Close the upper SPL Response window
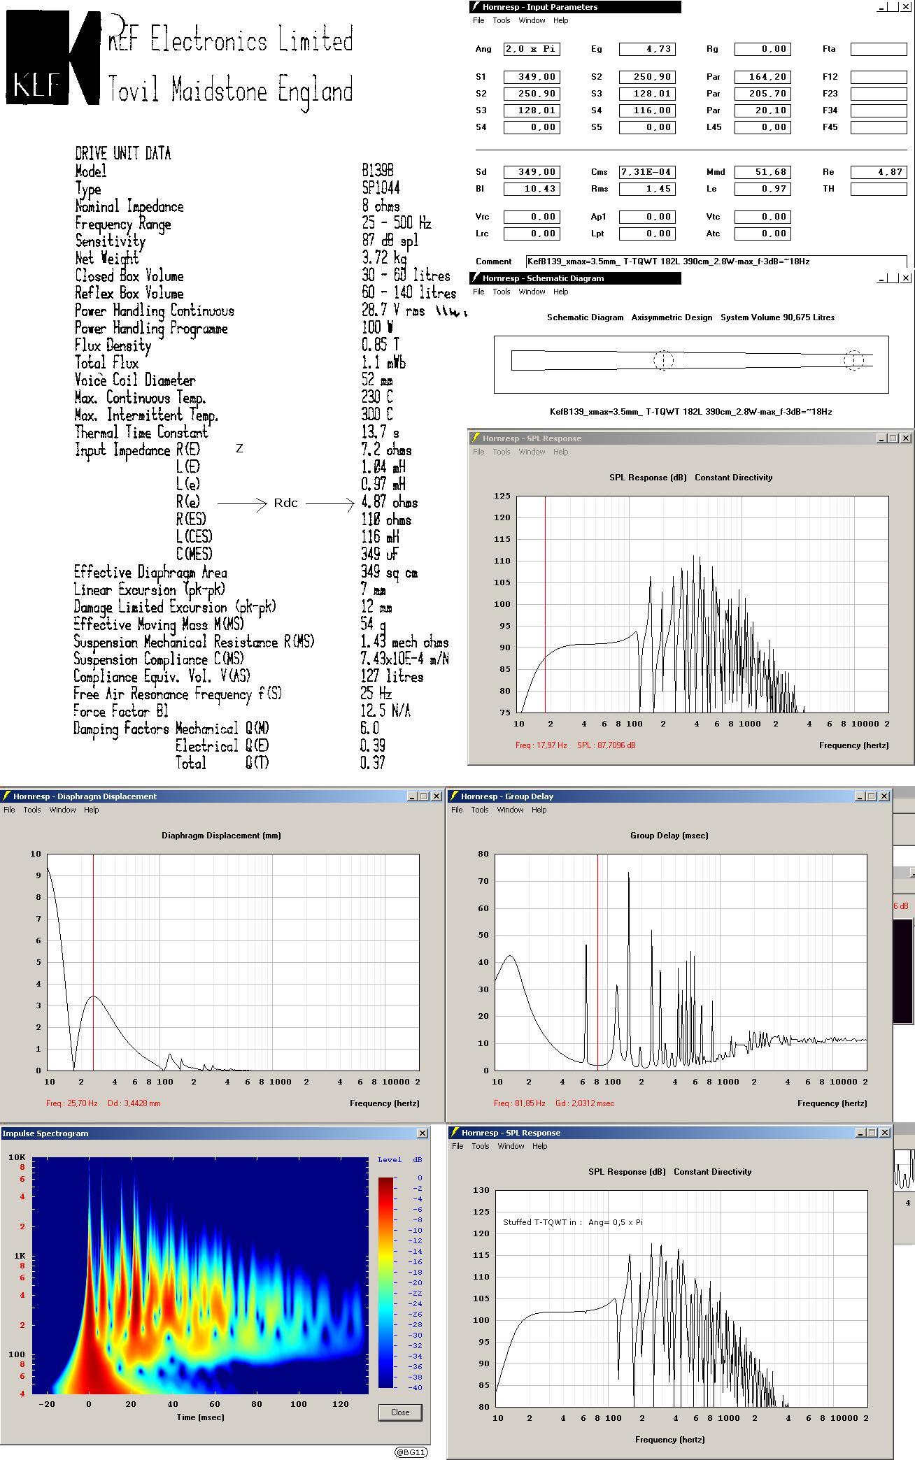This screenshot has height=1460, width=915. click(x=906, y=438)
